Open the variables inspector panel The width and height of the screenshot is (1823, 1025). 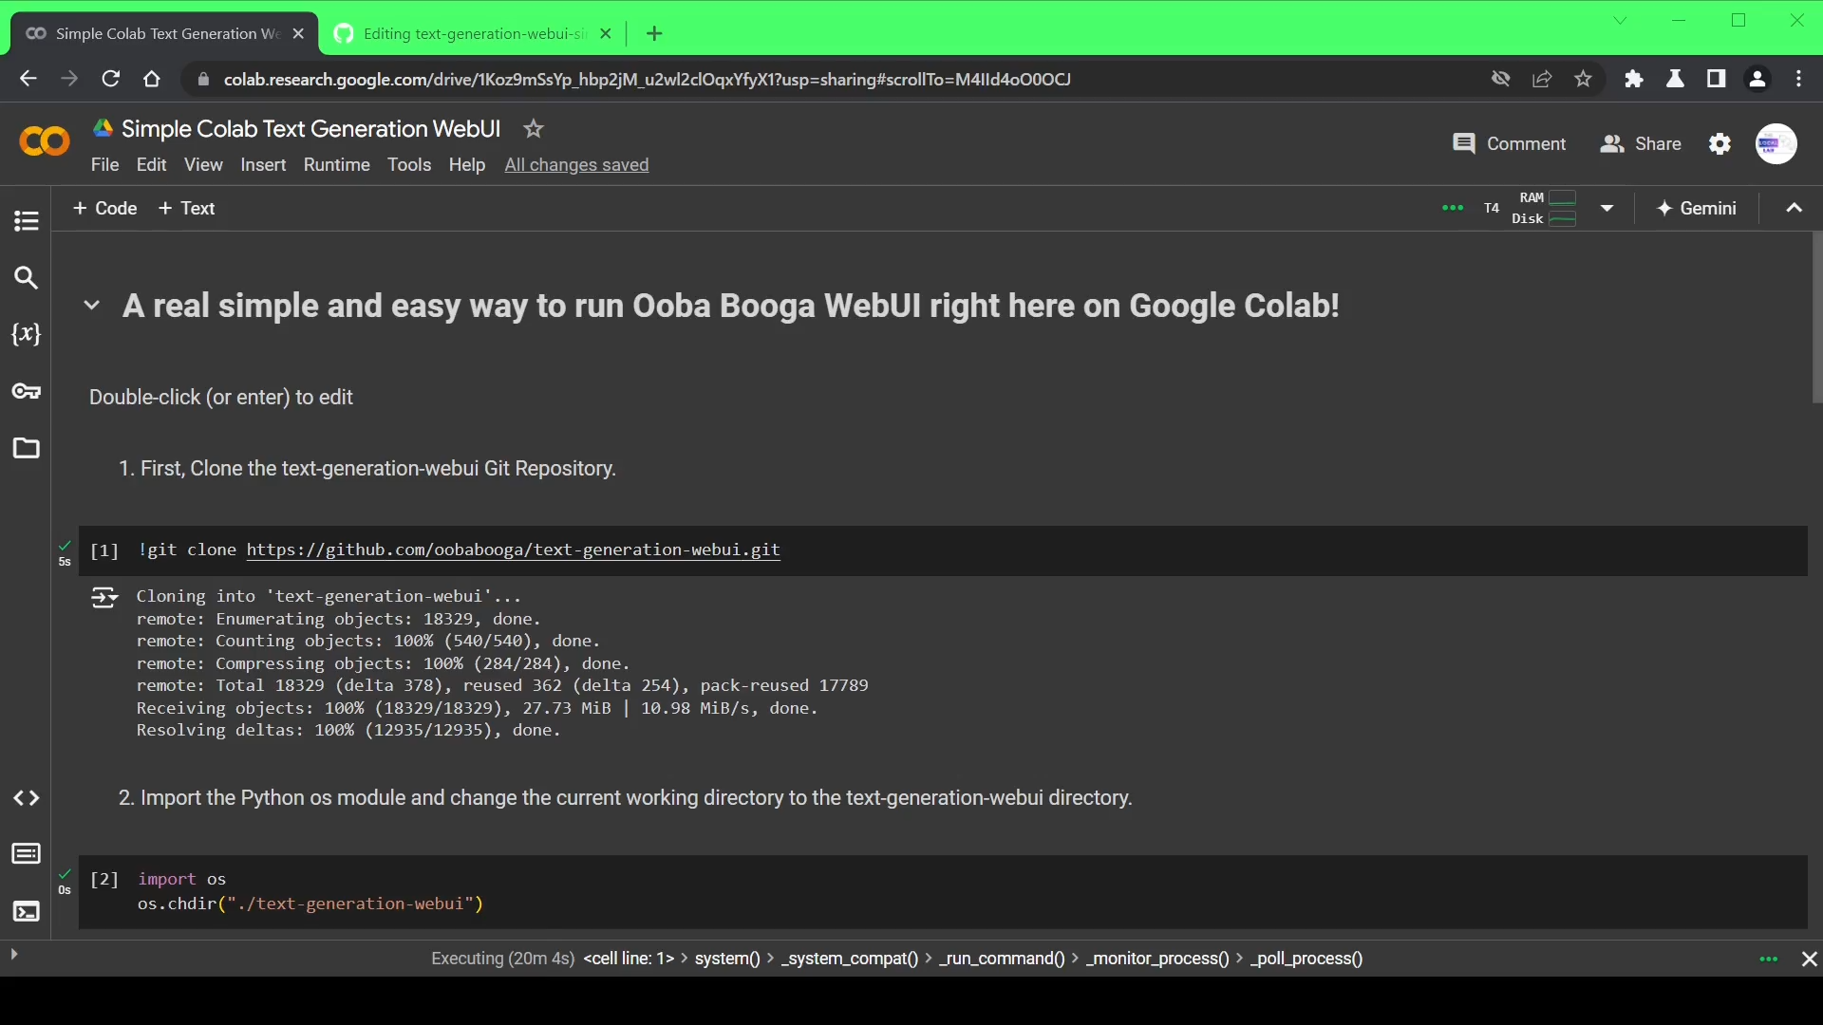pos(26,334)
